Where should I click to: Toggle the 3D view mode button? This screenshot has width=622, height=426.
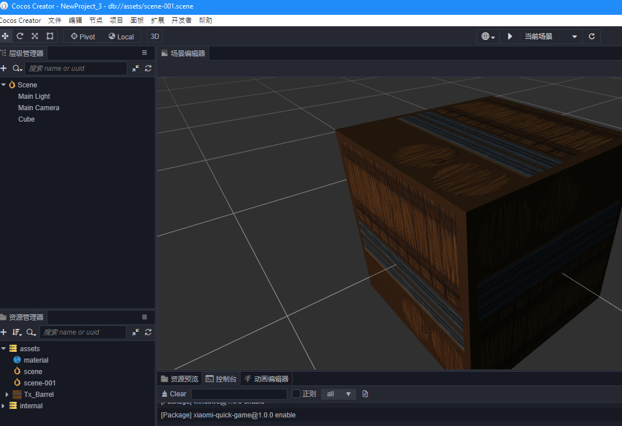[x=154, y=37]
